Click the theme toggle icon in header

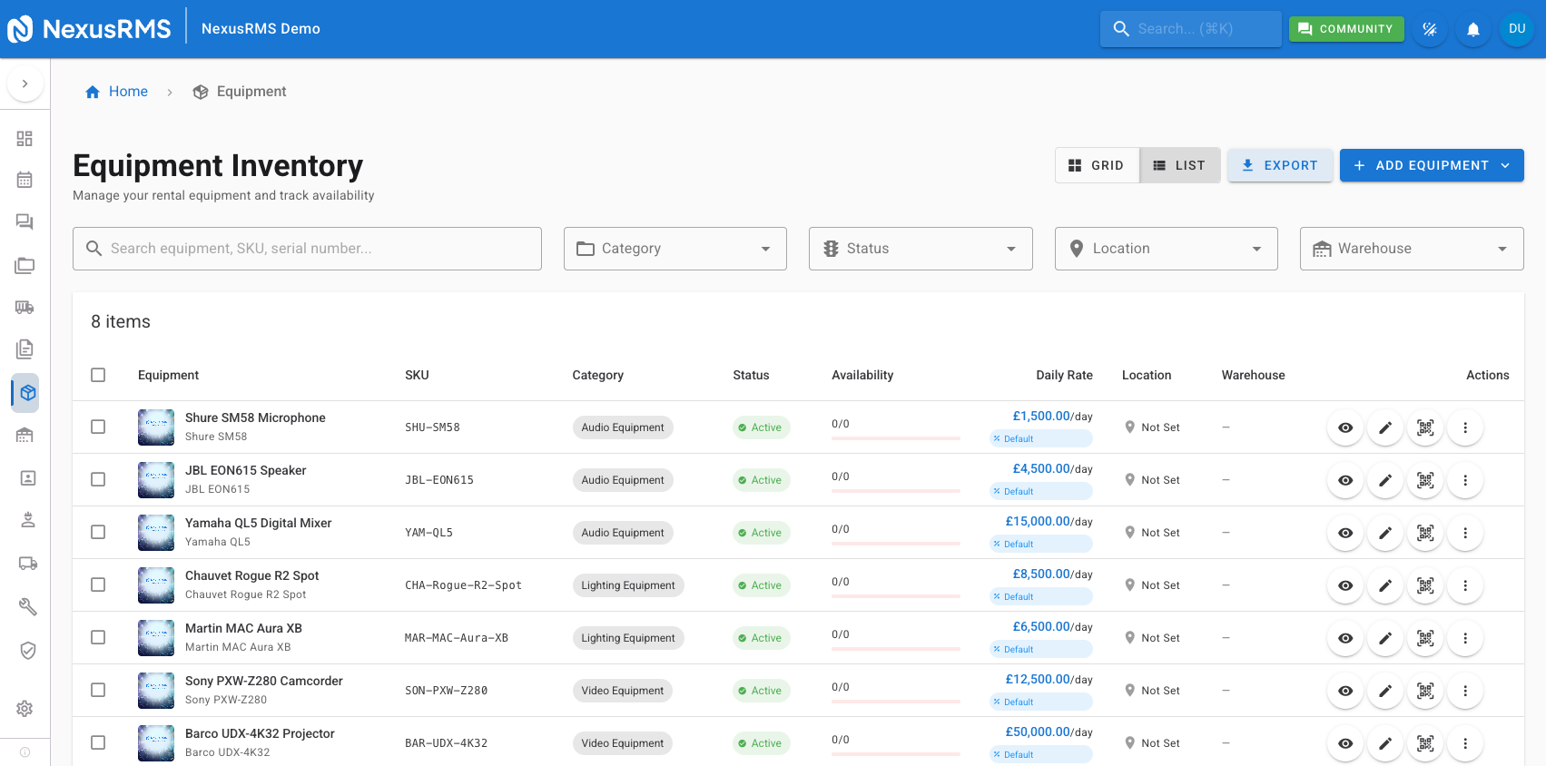[1429, 29]
